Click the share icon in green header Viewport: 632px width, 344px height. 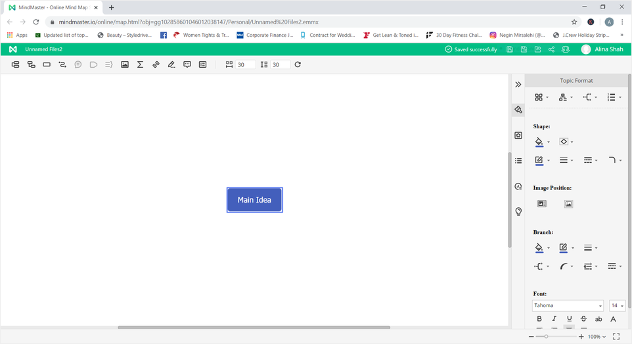[x=551, y=49]
